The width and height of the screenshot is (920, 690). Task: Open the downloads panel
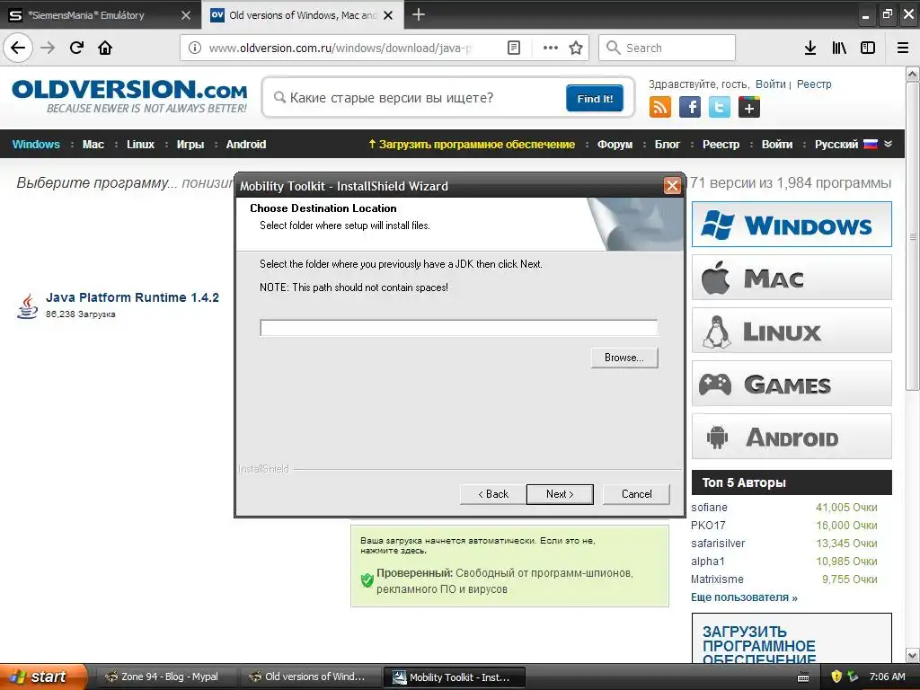(x=810, y=48)
